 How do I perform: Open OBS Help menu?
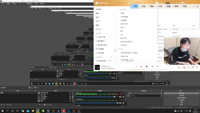(42, 4)
